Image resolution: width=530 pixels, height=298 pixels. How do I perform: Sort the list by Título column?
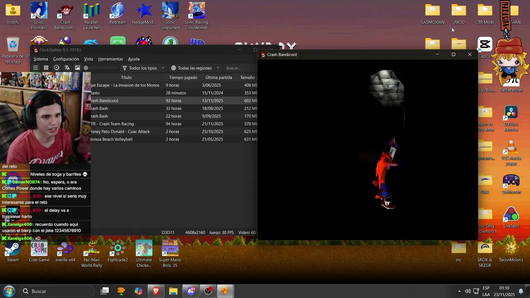(x=126, y=77)
